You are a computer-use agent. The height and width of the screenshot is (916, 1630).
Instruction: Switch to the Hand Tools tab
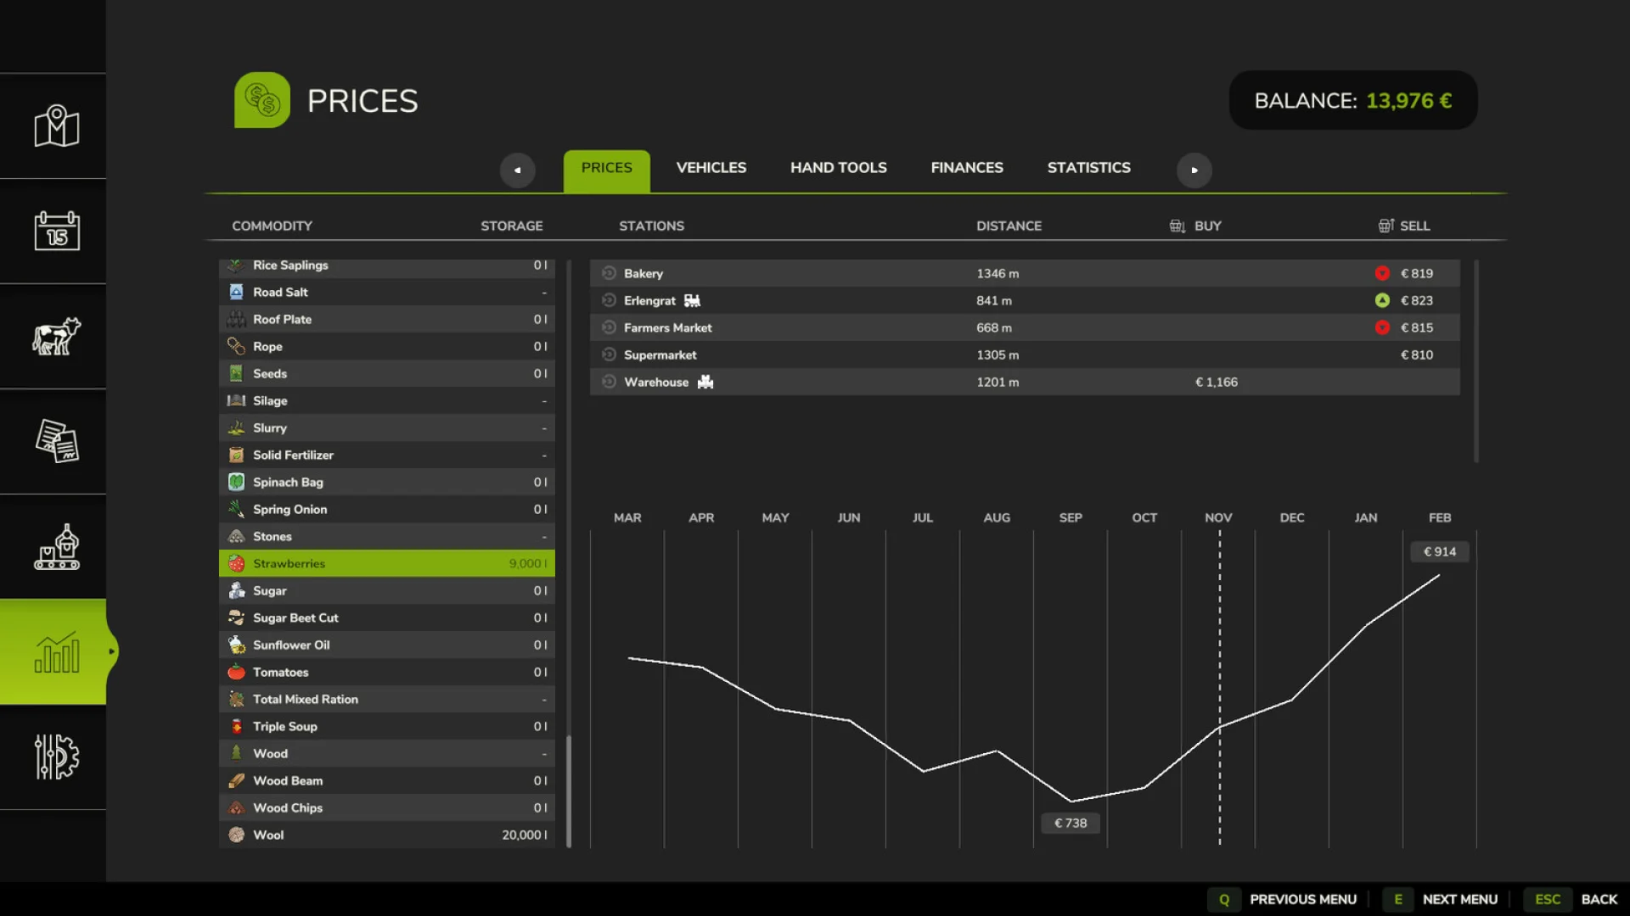[838, 168]
